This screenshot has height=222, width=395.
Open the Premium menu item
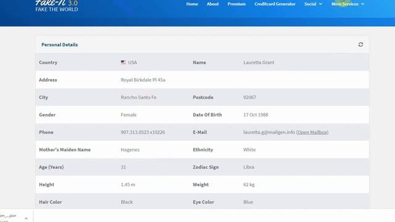pos(236,4)
